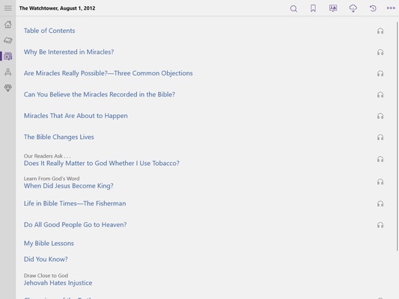Open Are Miracles Really Possible?—Three Common Objections
Viewport: 399px width, 299px height.
(108, 73)
